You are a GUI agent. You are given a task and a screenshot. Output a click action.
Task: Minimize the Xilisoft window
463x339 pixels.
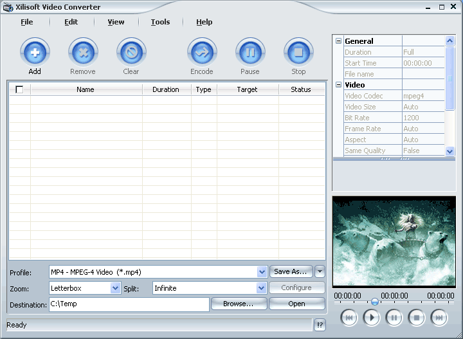tap(428, 7)
